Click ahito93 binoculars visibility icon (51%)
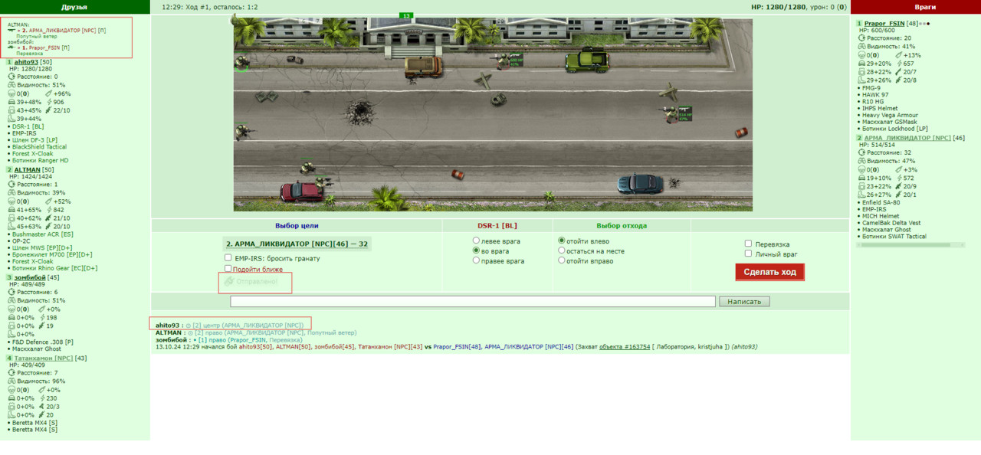 tap(11, 85)
